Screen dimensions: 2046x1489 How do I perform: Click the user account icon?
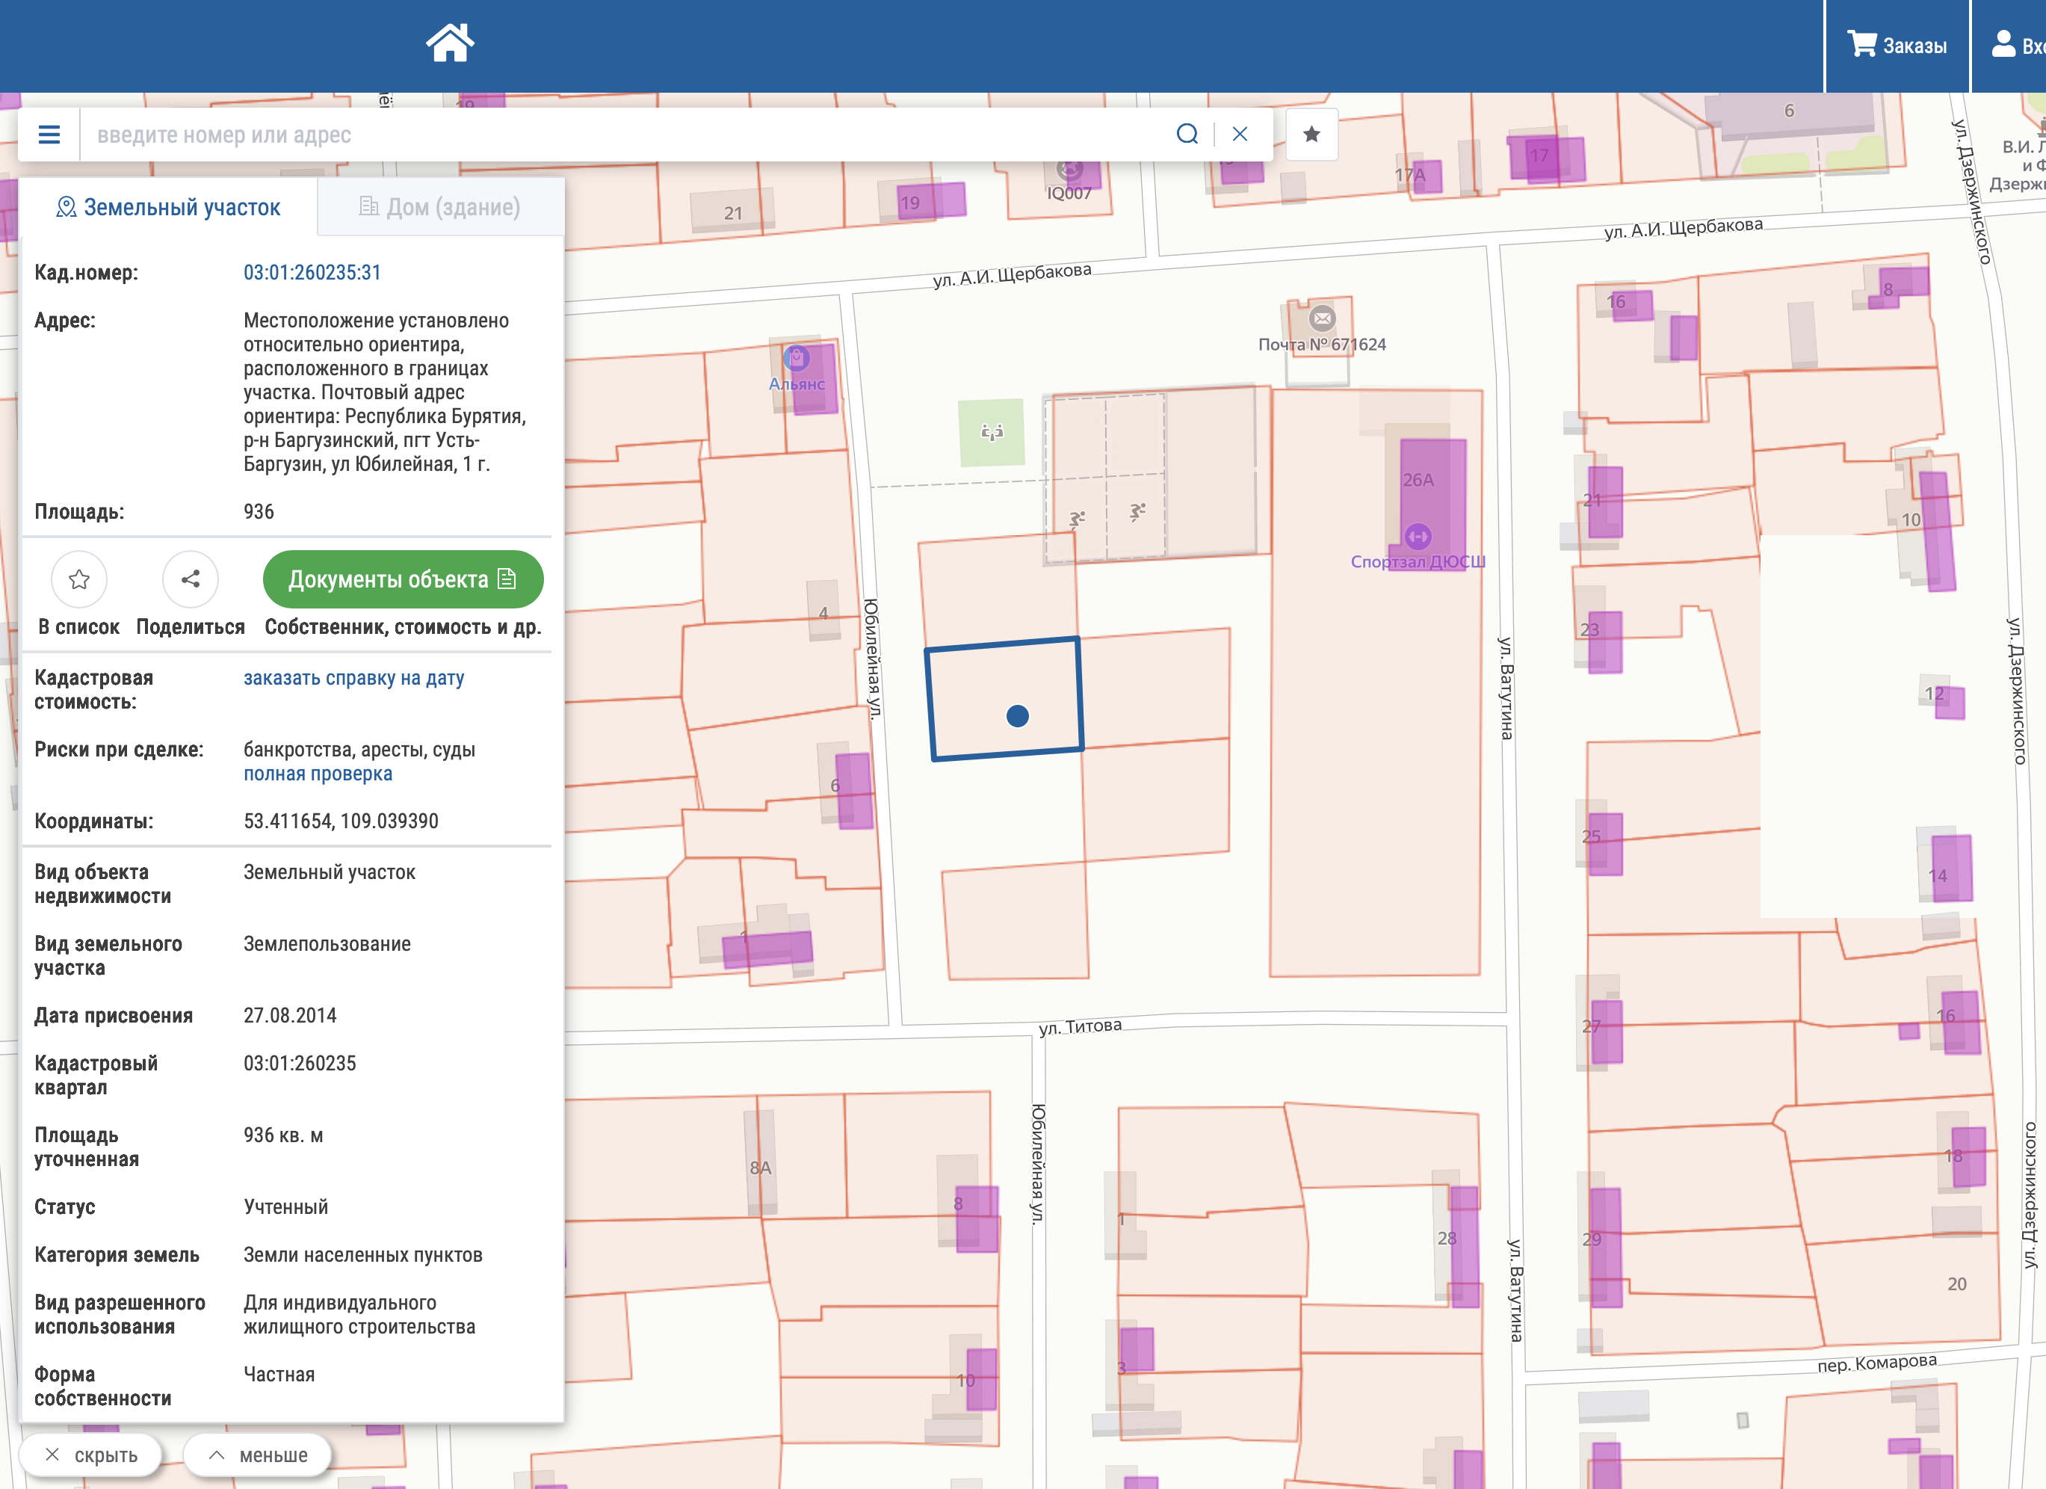click(2003, 44)
